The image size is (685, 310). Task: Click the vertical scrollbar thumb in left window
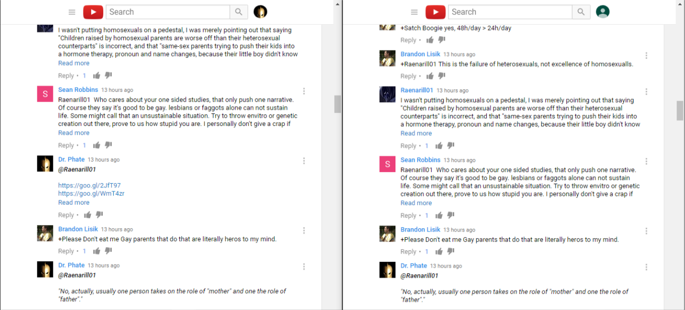pyautogui.click(x=338, y=104)
